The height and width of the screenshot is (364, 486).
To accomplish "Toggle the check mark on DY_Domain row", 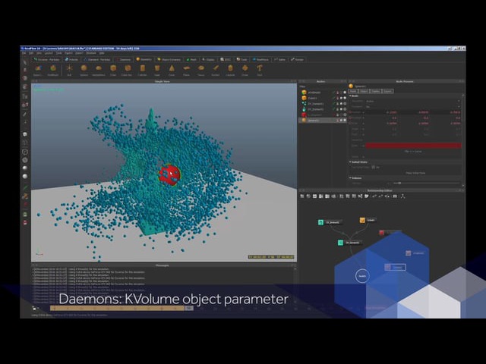I will [x=334, y=104].
